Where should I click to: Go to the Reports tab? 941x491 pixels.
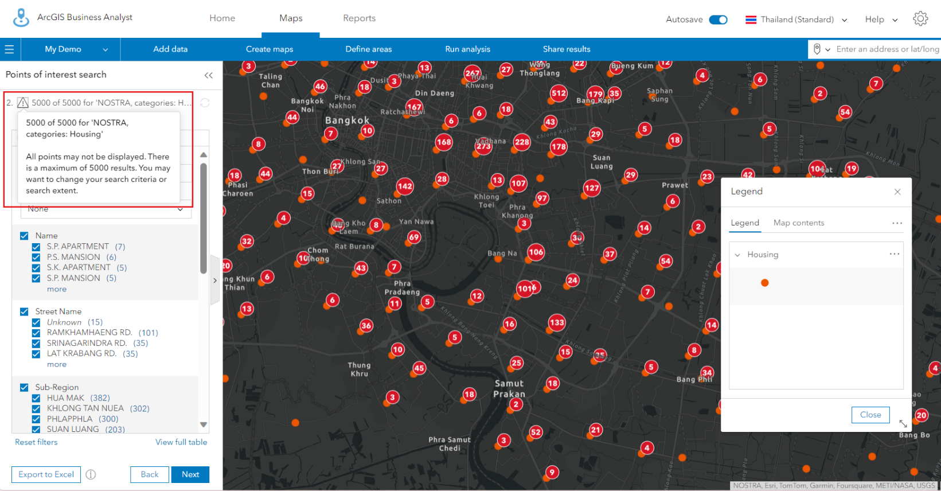point(360,18)
